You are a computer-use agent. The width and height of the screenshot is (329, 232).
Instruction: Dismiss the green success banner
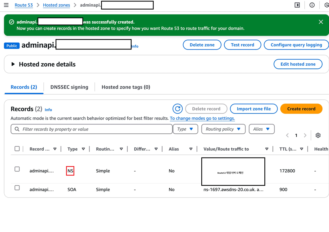pyautogui.click(x=321, y=22)
